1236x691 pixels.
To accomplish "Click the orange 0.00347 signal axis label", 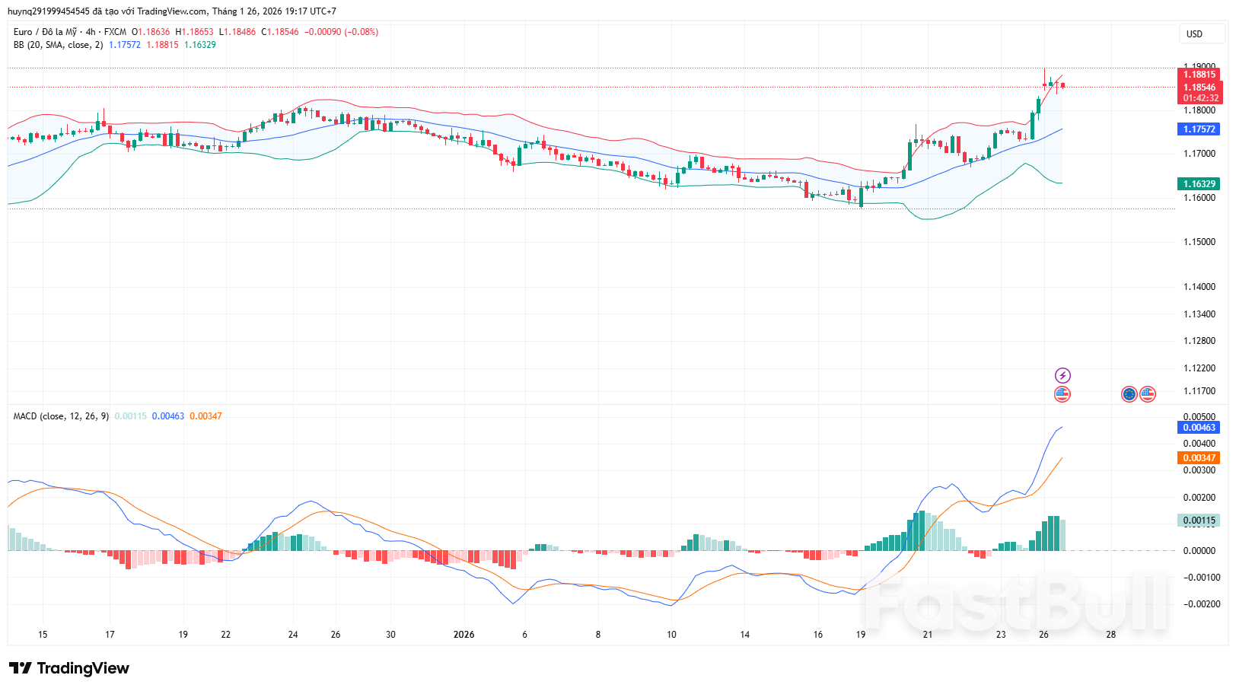I will point(1199,458).
